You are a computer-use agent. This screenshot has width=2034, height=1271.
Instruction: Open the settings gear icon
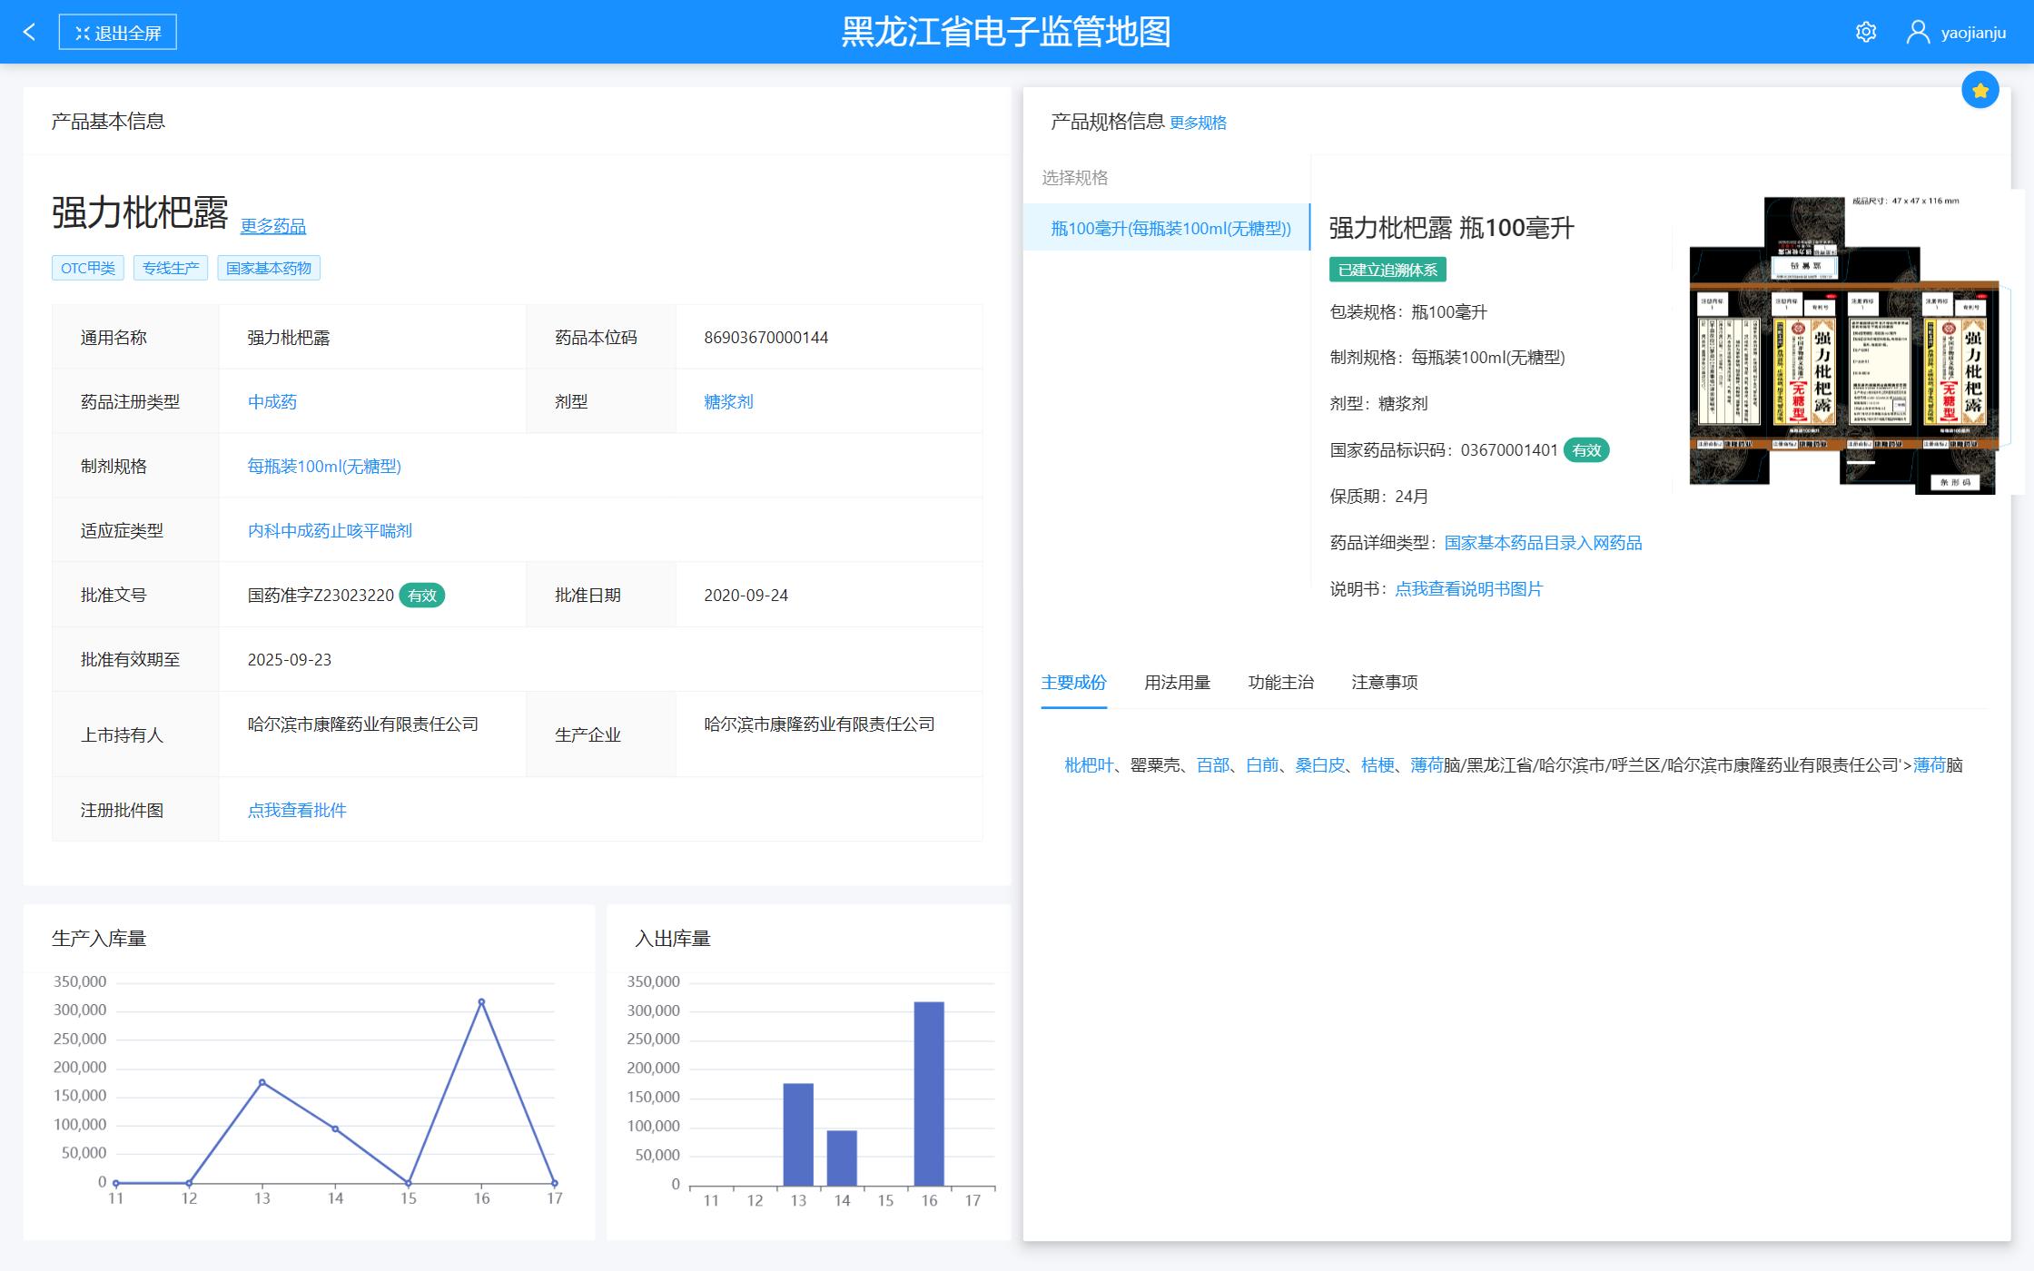(1866, 33)
